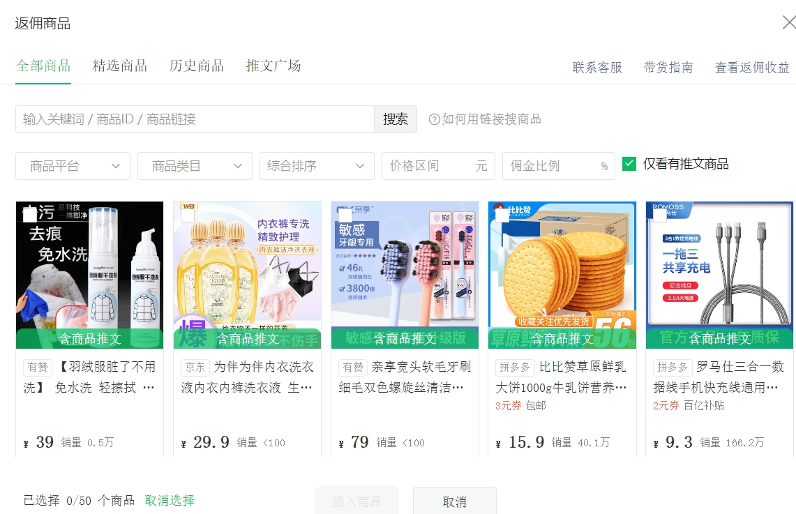
Task: Uncheck 仅看有推文商品
Action: coord(629,163)
